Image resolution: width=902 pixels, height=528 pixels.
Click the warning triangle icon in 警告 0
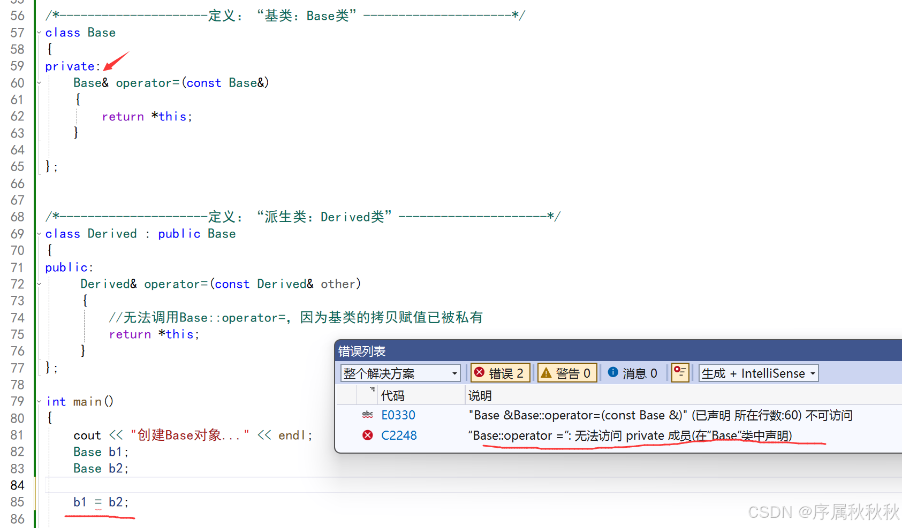click(547, 372)
